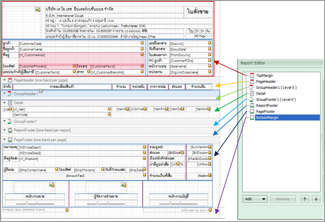Collapse the Detail band in designer

click(x=5, y=102)
